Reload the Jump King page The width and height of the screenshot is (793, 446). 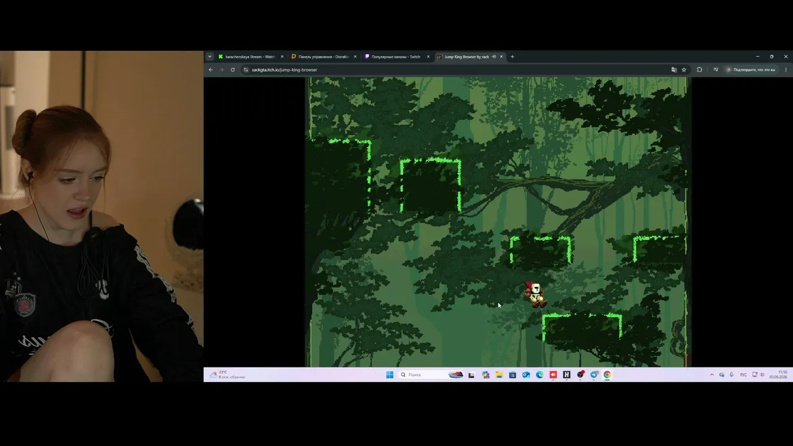(x=232, y=69)
